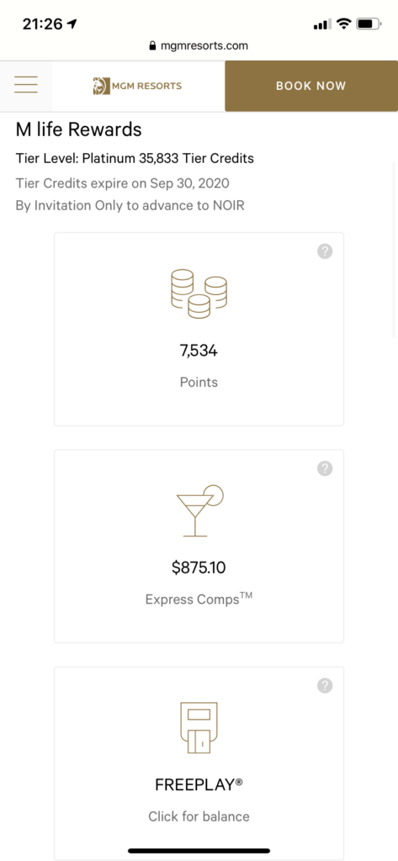Open help icon on Express Comps card
Viewport: 398px width, 861px height.
pyautogui.click(x=325, y=468)
